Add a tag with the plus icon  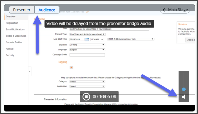coord(71,68)
